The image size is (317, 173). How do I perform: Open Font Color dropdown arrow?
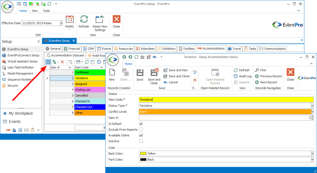point(312,160)
